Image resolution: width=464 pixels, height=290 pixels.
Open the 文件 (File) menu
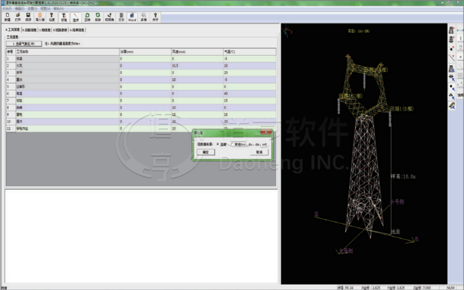[6, 9]
